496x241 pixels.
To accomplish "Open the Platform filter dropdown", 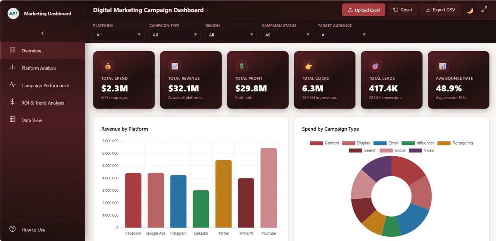I will (118, 34).
